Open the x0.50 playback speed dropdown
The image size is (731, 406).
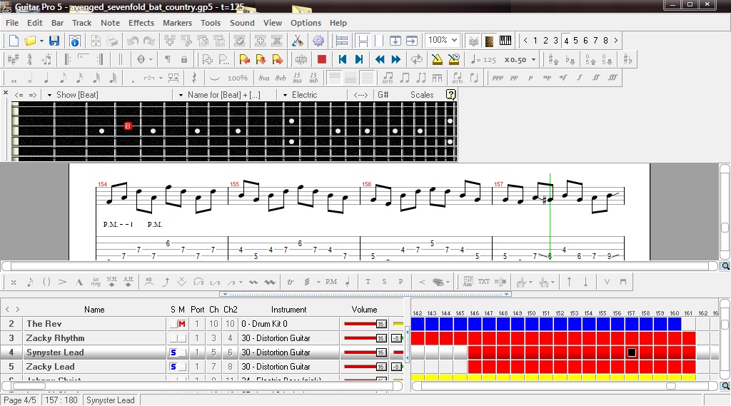pos(534,60)
